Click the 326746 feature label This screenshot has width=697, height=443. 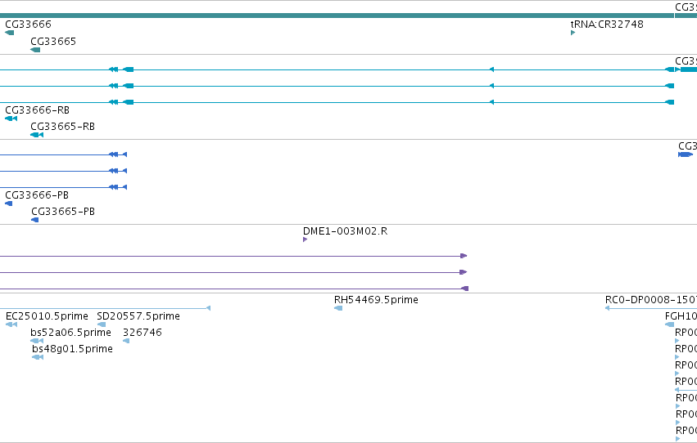click(x=143, y=333)
